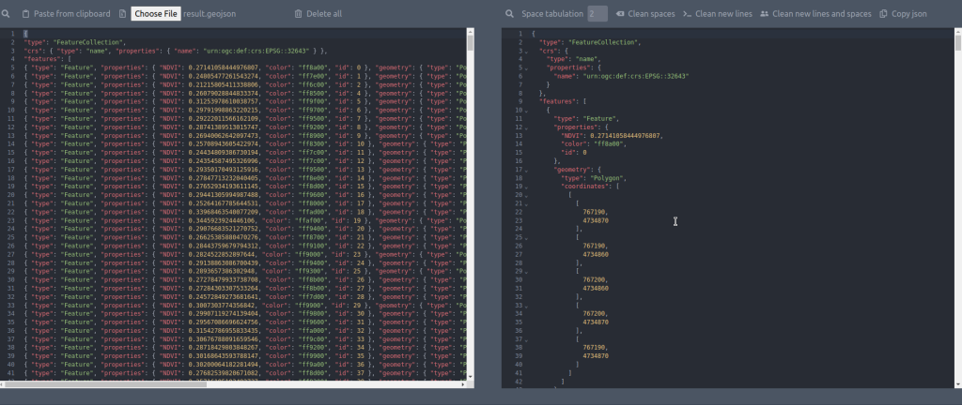
Task: Click line number 1 in the left editor
Action: tap(12, 35)
